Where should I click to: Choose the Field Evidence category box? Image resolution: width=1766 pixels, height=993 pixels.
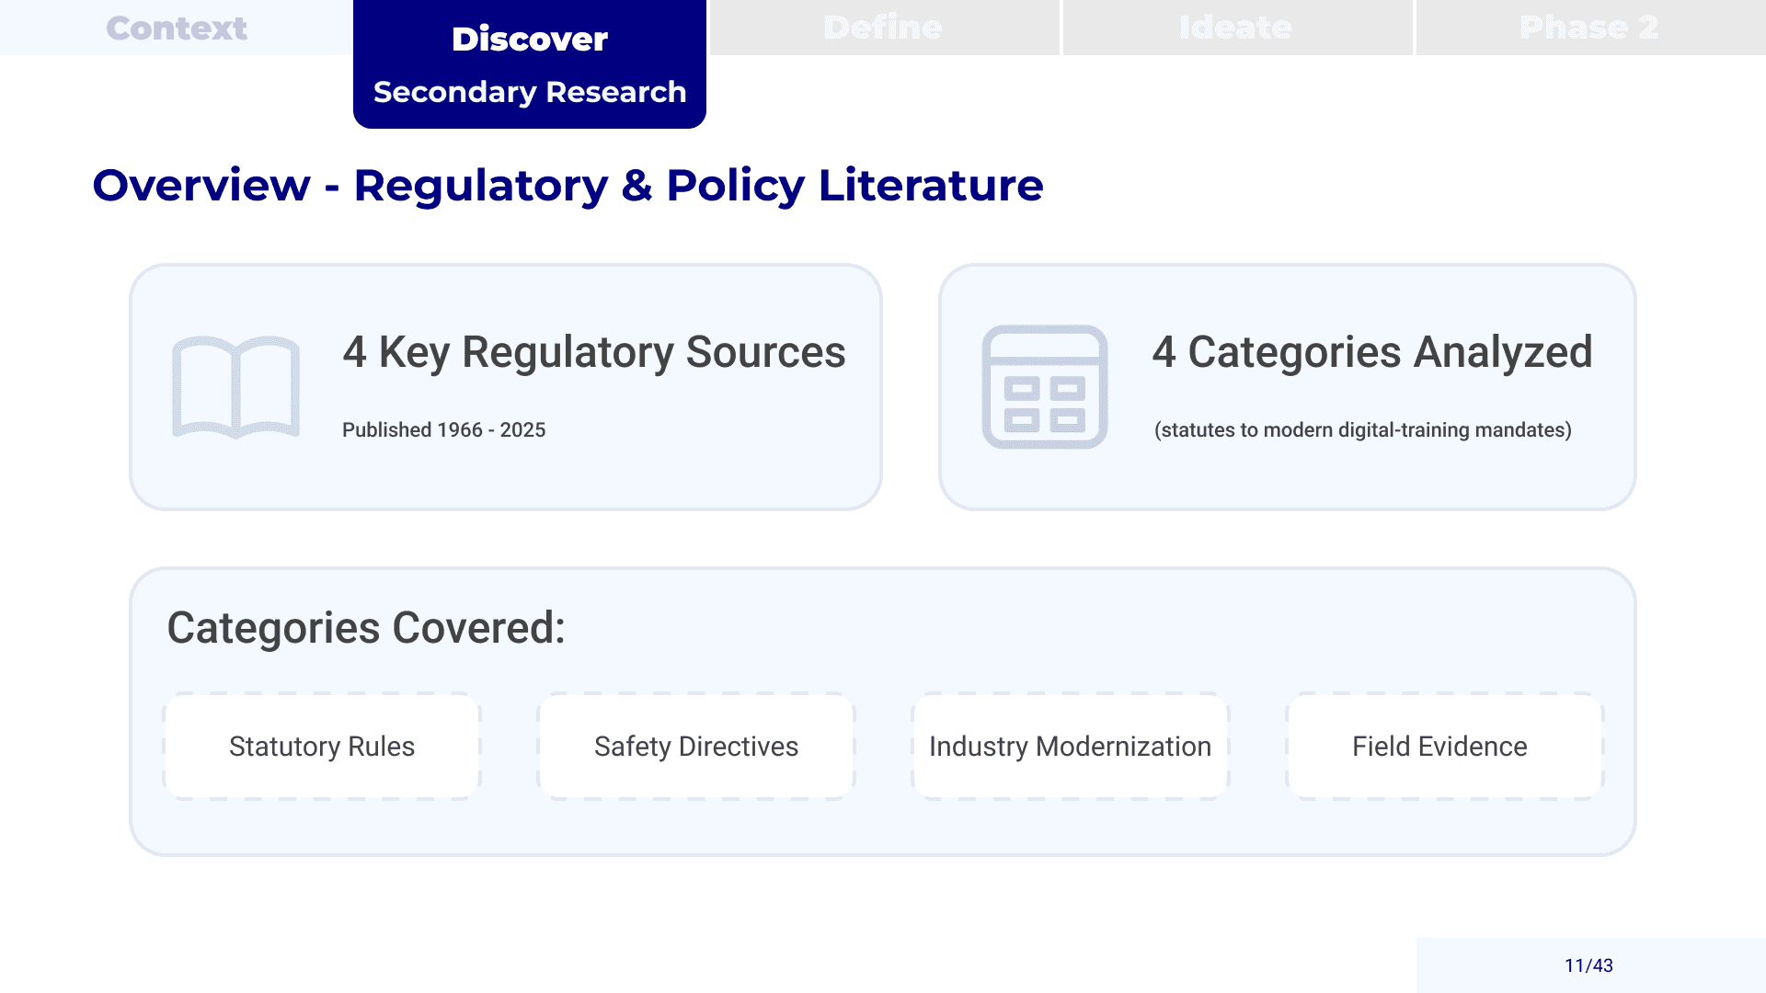[x=1439, y=747]
